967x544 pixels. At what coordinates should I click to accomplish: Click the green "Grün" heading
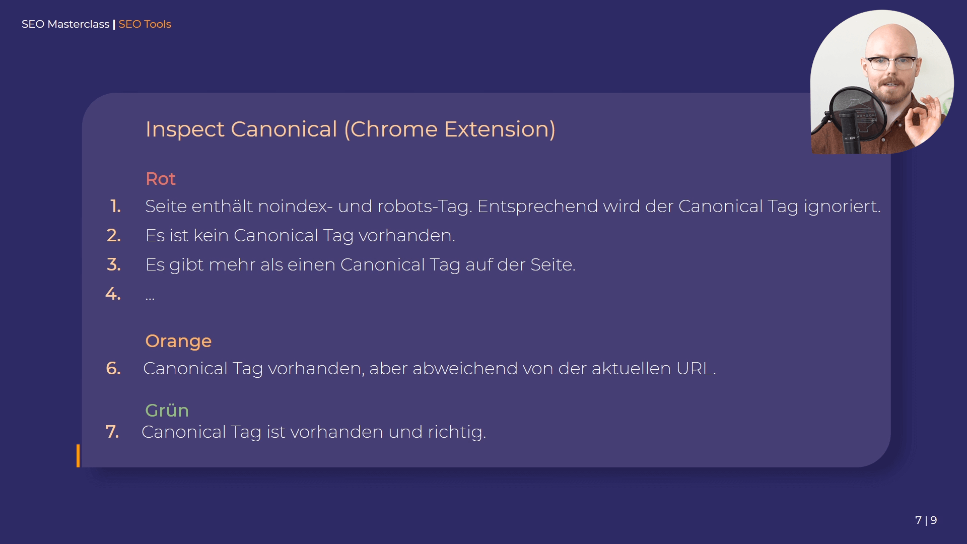(x=167, y=410)
